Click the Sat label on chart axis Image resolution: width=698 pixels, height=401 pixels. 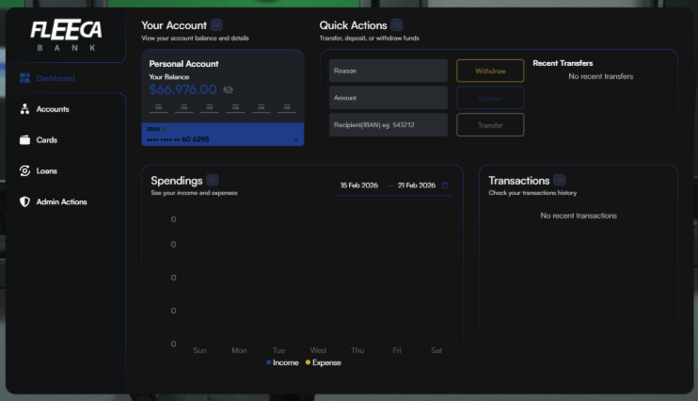pyautogui.click(x=436, y=351)
